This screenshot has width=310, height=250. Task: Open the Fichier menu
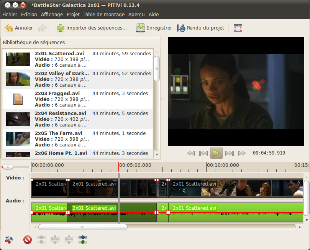10,15
